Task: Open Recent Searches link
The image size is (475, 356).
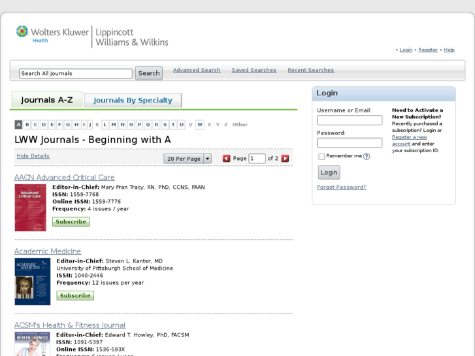Action: tap(311, 70)
